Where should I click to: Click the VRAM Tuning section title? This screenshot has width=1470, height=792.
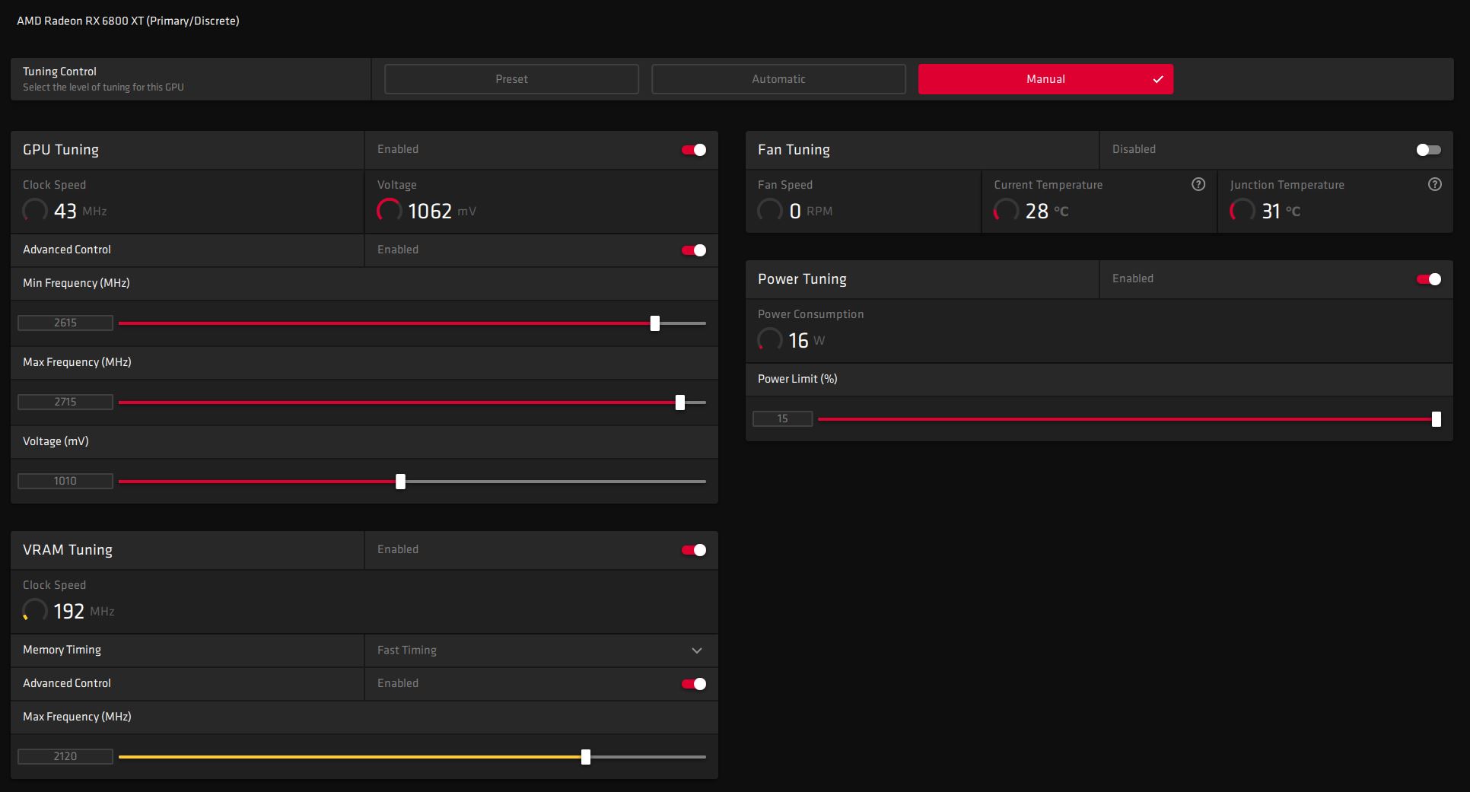click(x=68, y=550)
